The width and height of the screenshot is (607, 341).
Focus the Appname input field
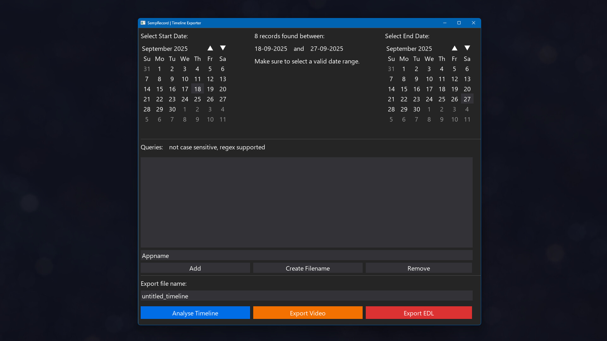(x=306, y=255)
